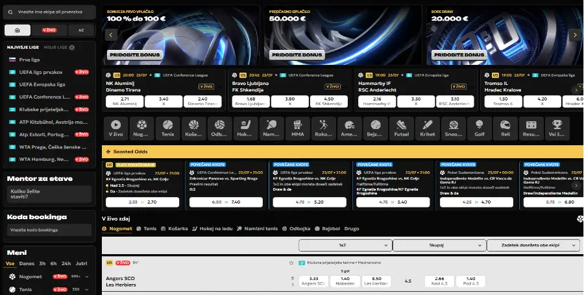Select the Hokej sport tile
This screenshot has height=295, width=584.
click(245, 128)
